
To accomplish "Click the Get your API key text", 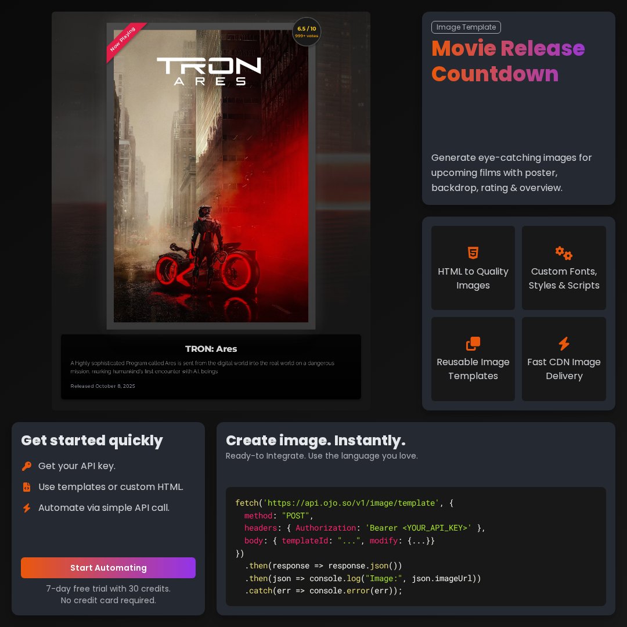I will 77,466.
